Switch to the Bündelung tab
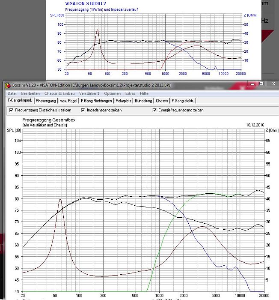This screenshot has height=300, width=279. (143, 101)
